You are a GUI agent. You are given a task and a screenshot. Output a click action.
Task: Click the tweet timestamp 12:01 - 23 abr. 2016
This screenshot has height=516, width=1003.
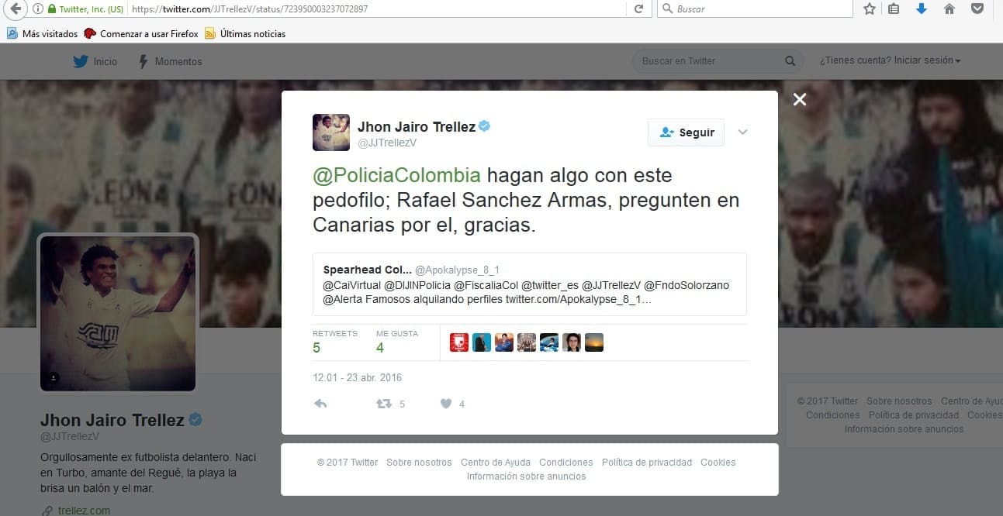[x=358, y=378]
